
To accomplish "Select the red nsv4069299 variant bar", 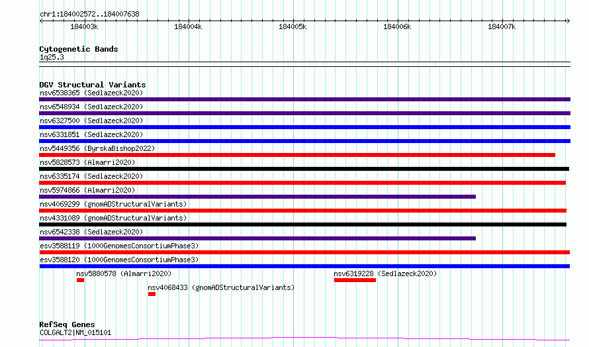I will pyautogui.click(x=302, y=211).
